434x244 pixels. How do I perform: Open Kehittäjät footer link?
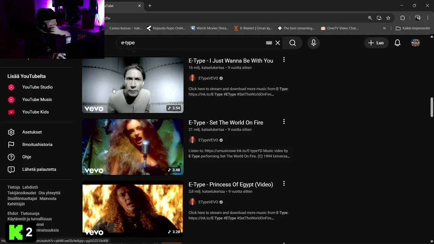click(16, 204)
